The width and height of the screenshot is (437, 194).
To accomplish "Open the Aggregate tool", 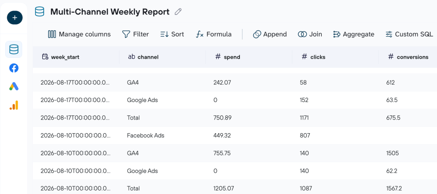I will pos(354,34).
